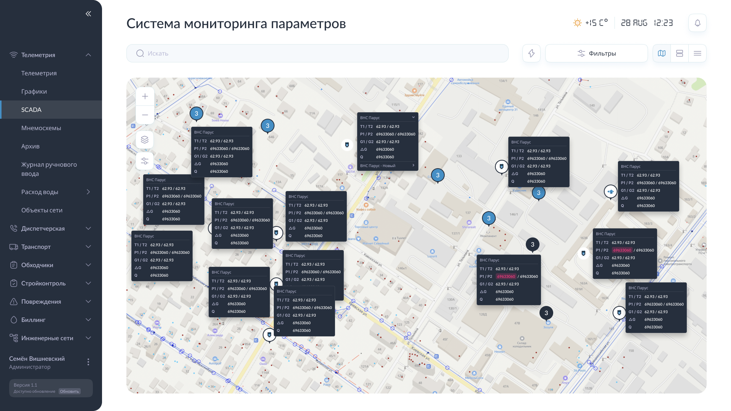Click the lightning bolt quick action button
Viewport: 731px width, 411px height.
tap(531, 53)
